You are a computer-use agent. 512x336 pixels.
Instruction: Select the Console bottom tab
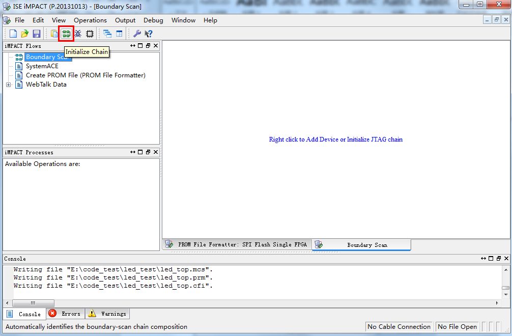[25, 314]
